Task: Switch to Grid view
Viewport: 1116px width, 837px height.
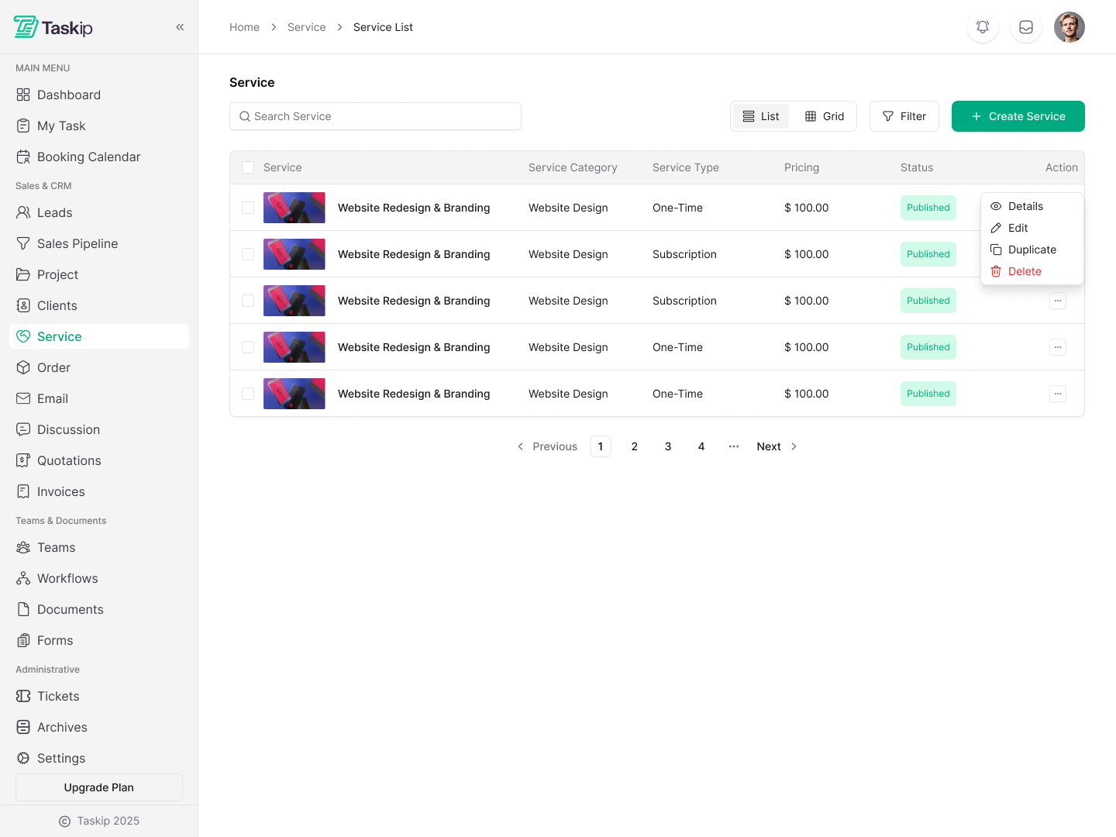Action: click(x=825, y=116)
